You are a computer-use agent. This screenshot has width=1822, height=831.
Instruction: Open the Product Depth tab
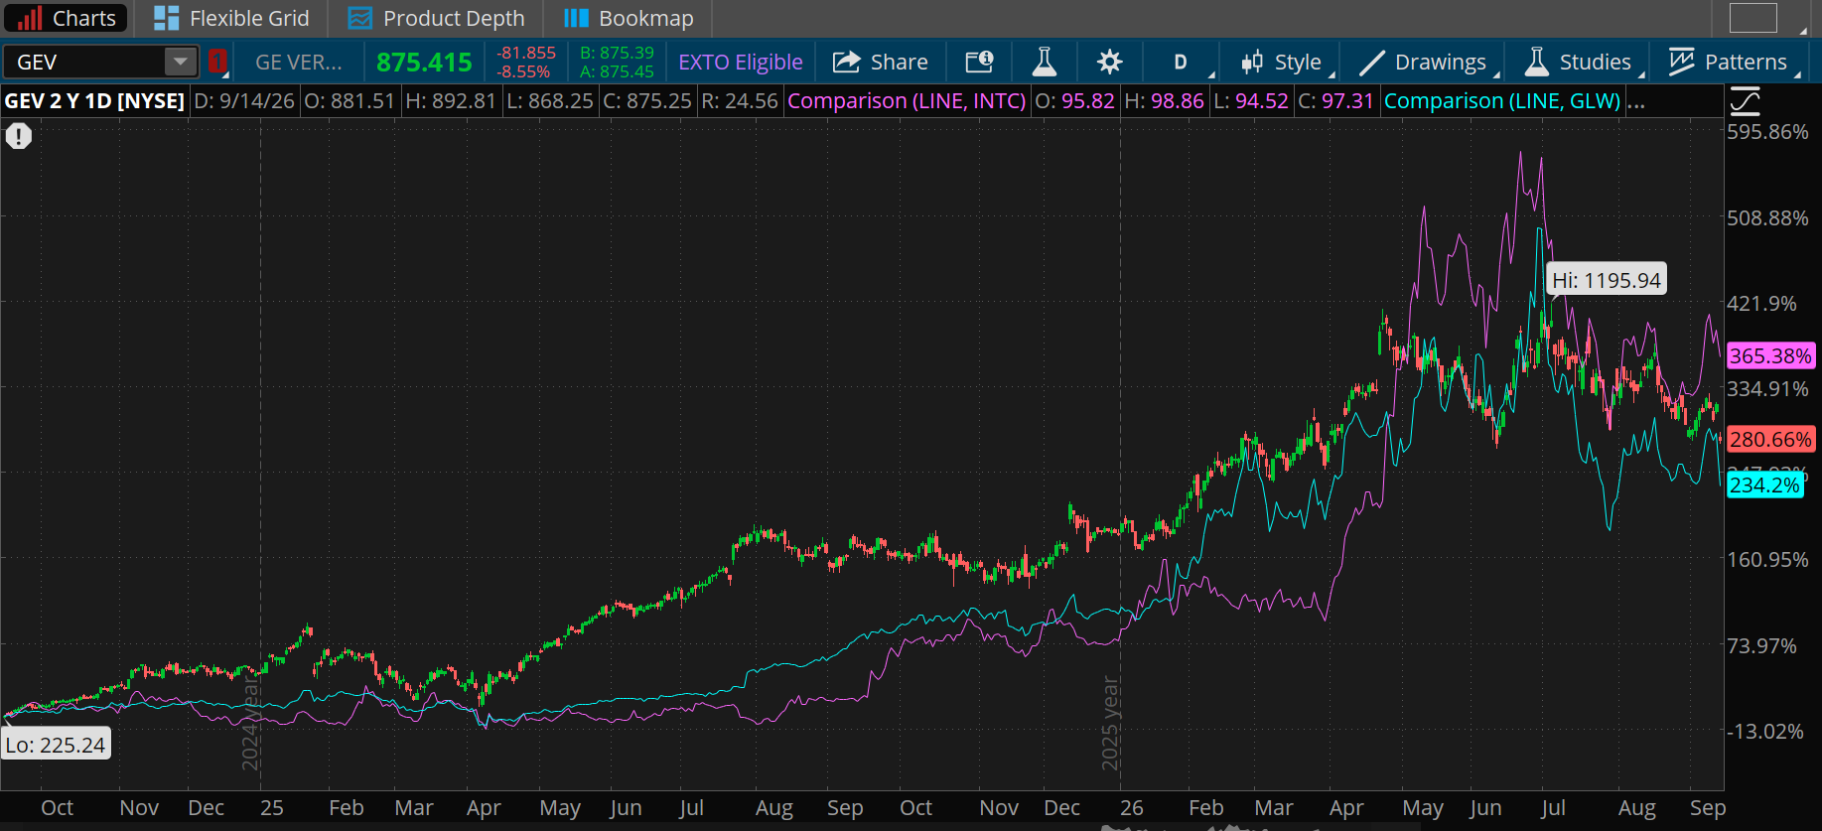[436, 18]
